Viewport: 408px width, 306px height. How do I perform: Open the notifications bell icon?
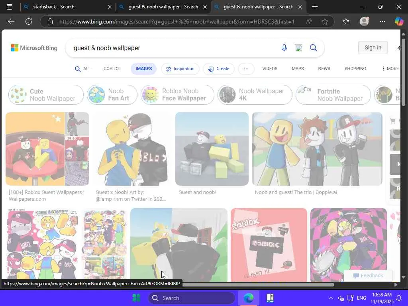pyautogui.click(x=398, y=298)
